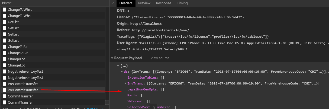Switch to the Preview tab

[144, 3]
